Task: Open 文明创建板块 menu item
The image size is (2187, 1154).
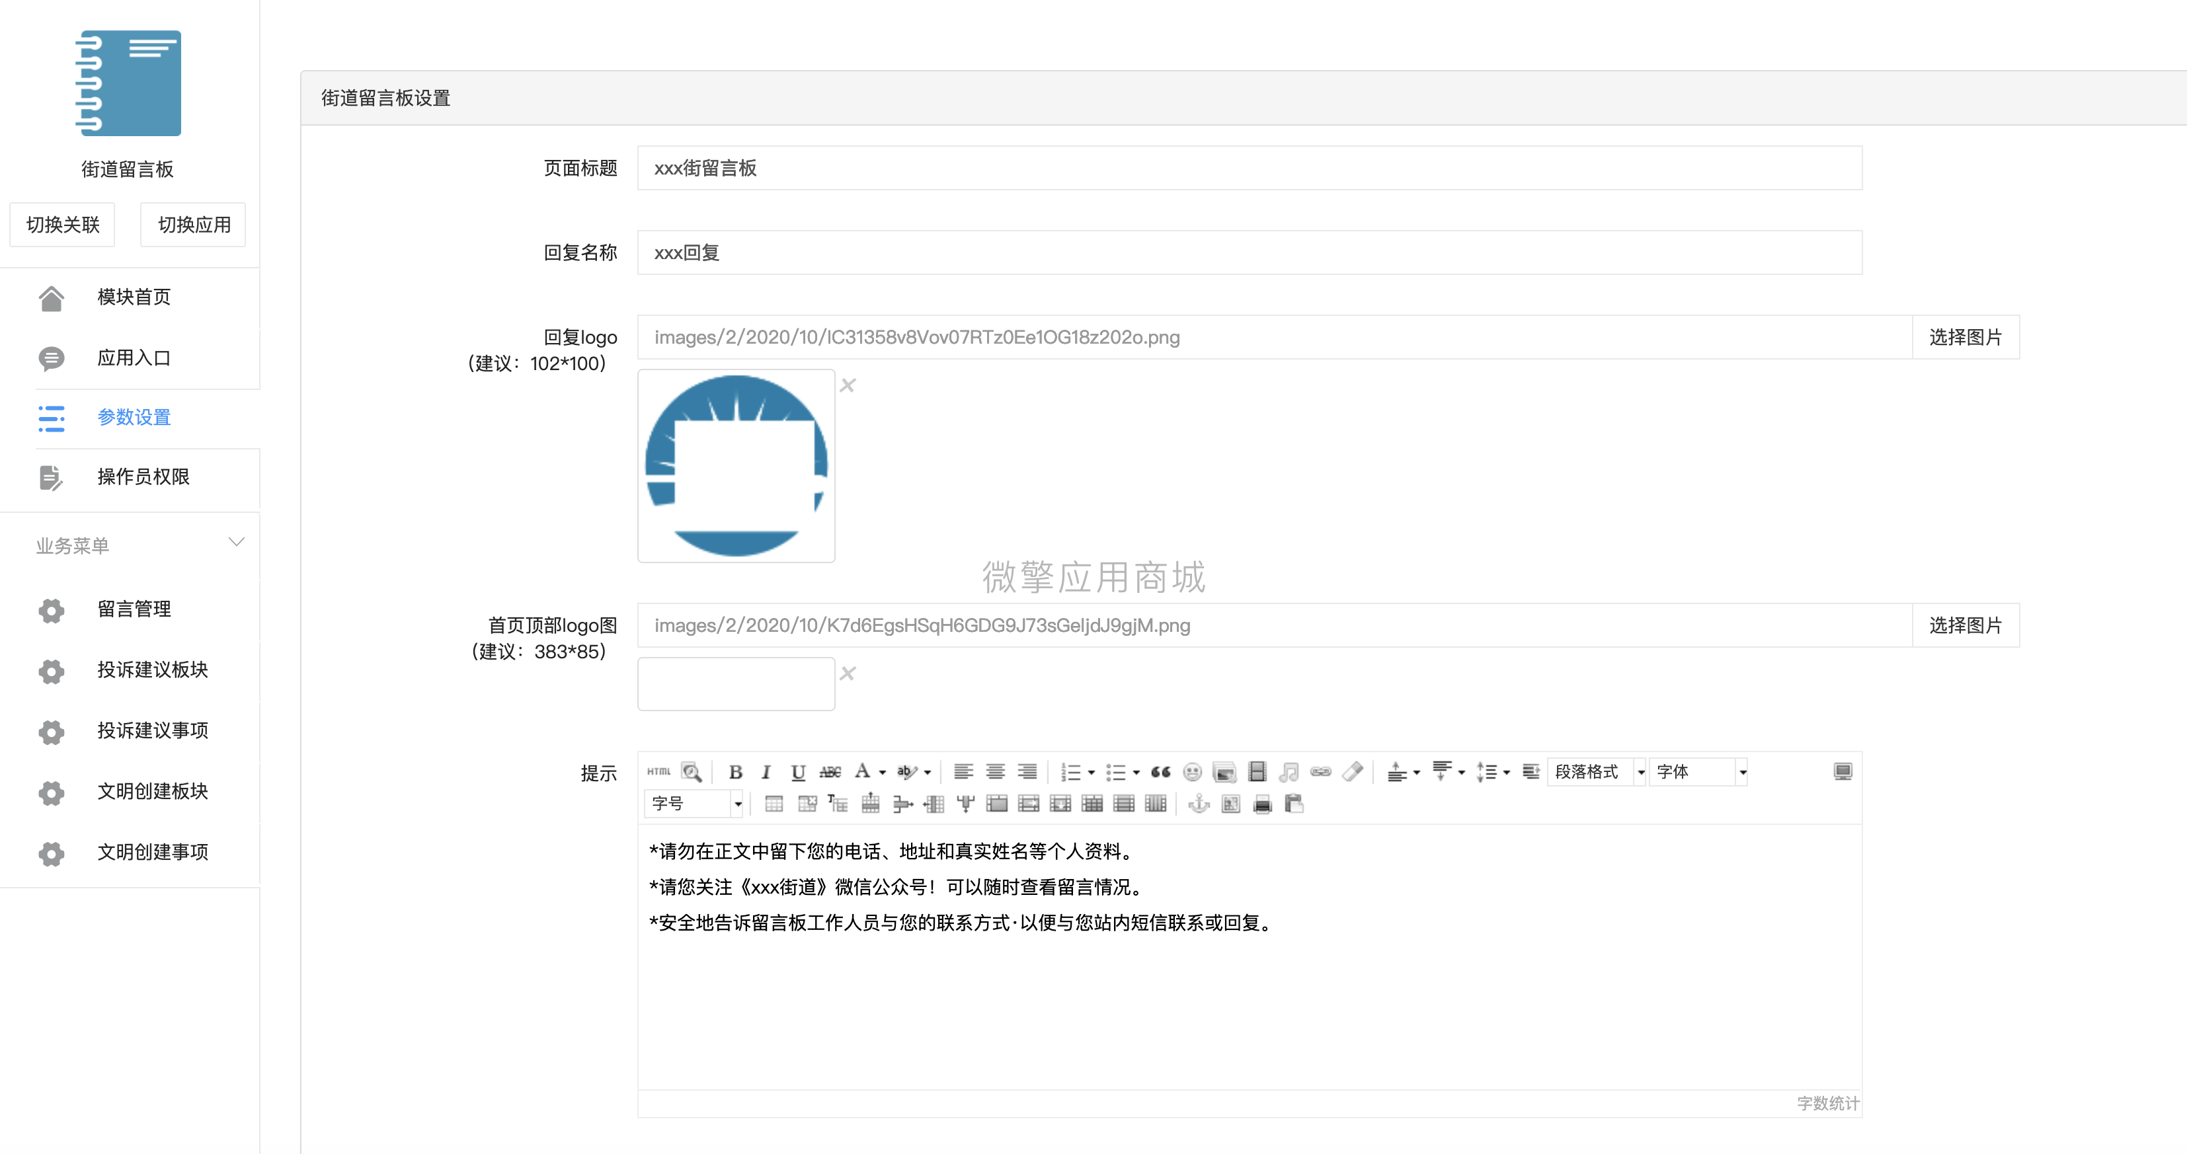Action: pos(153,792)
